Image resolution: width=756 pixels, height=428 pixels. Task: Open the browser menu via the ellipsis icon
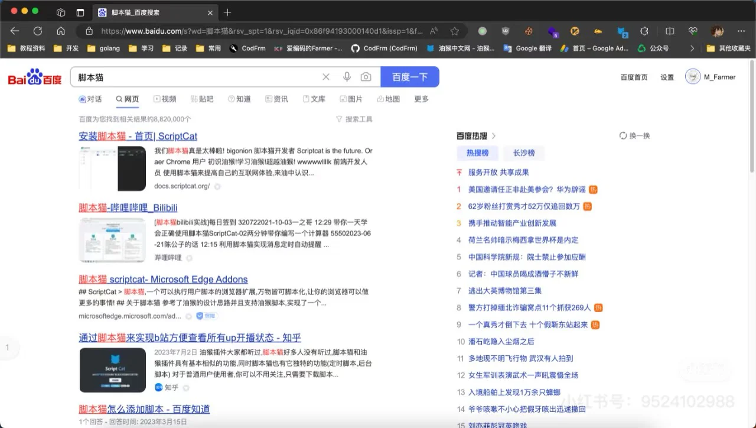(x=741, y=30)
